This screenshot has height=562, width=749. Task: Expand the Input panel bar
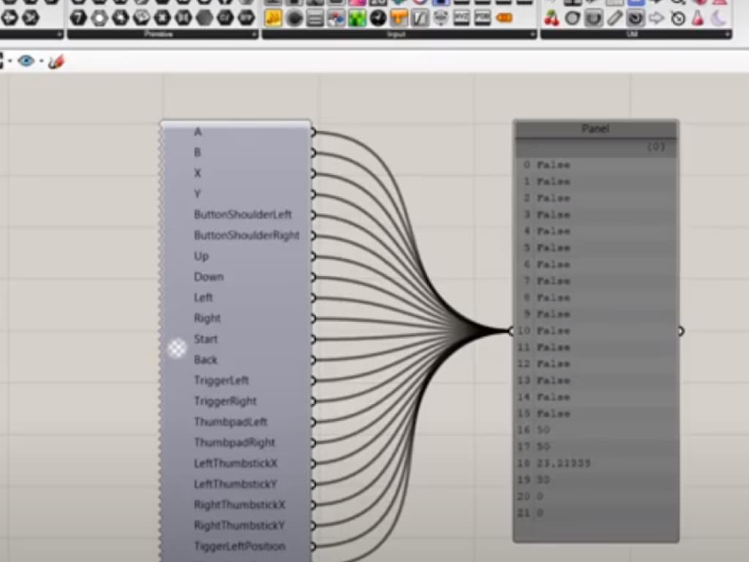tap(399, 34)
